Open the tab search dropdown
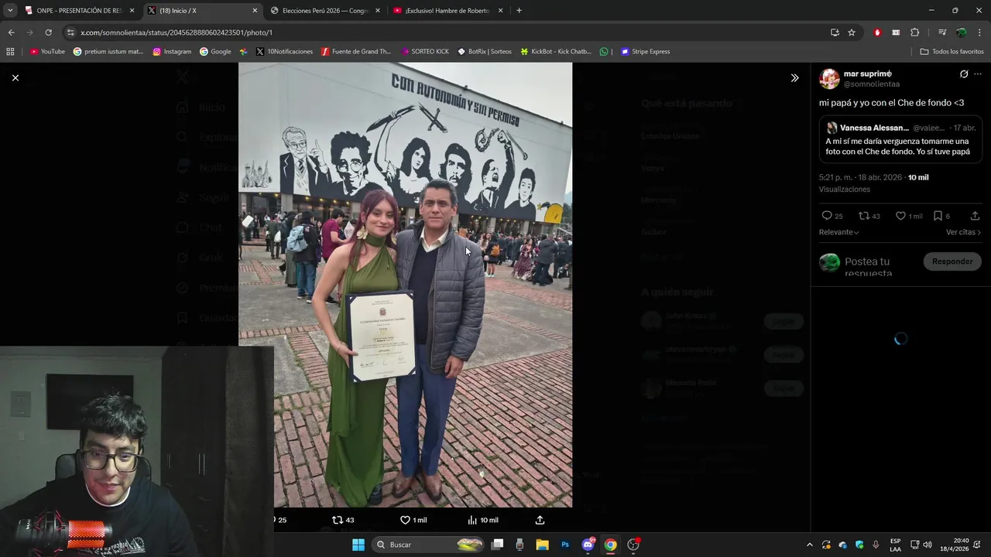The width and height of the screenshot is (991, 557). [10, 11]
